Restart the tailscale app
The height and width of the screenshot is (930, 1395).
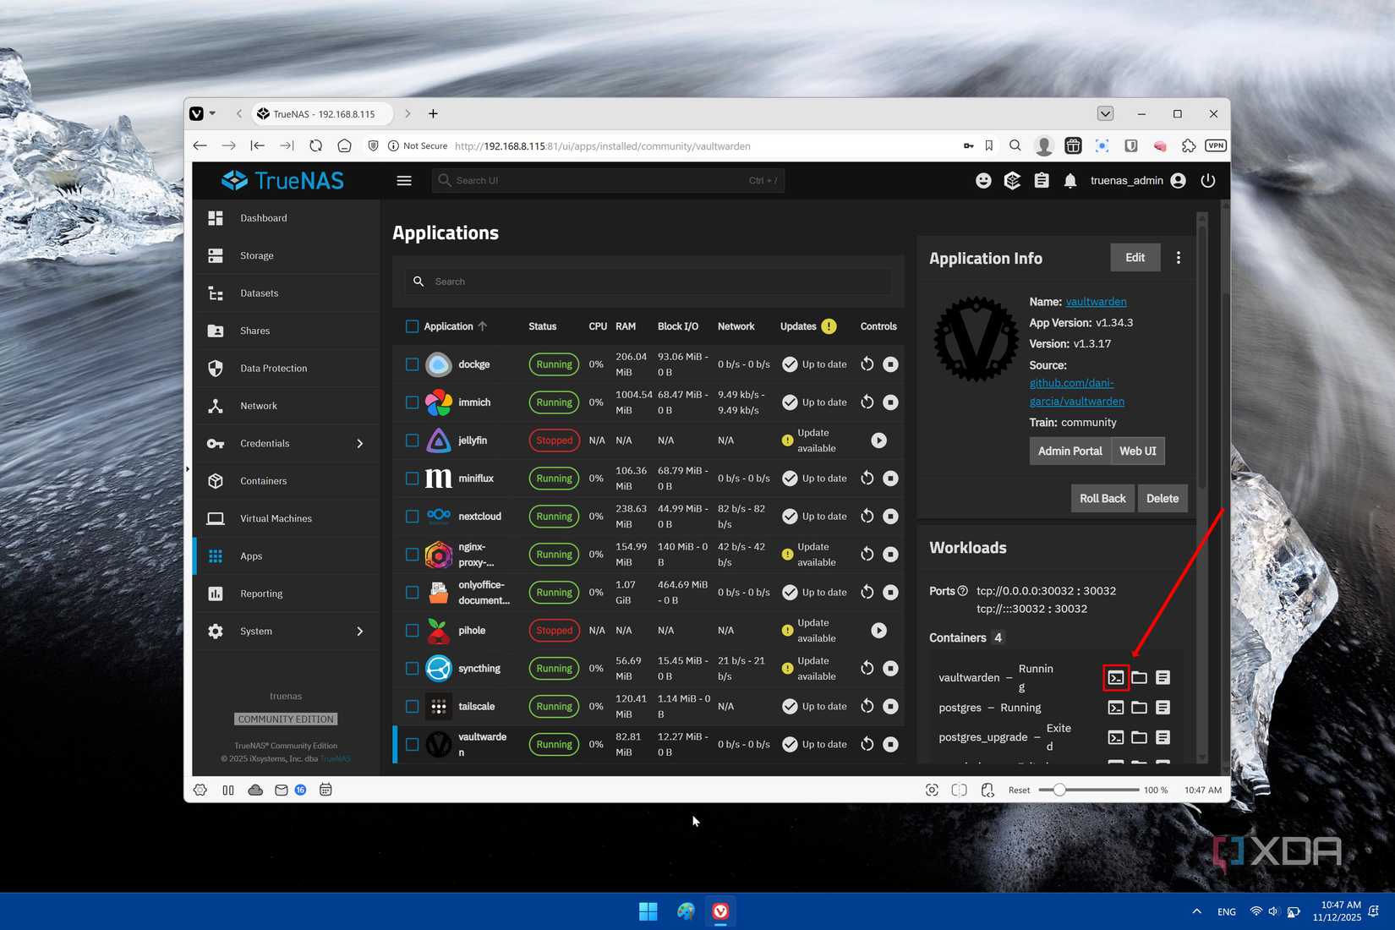(x=867, y=707)
